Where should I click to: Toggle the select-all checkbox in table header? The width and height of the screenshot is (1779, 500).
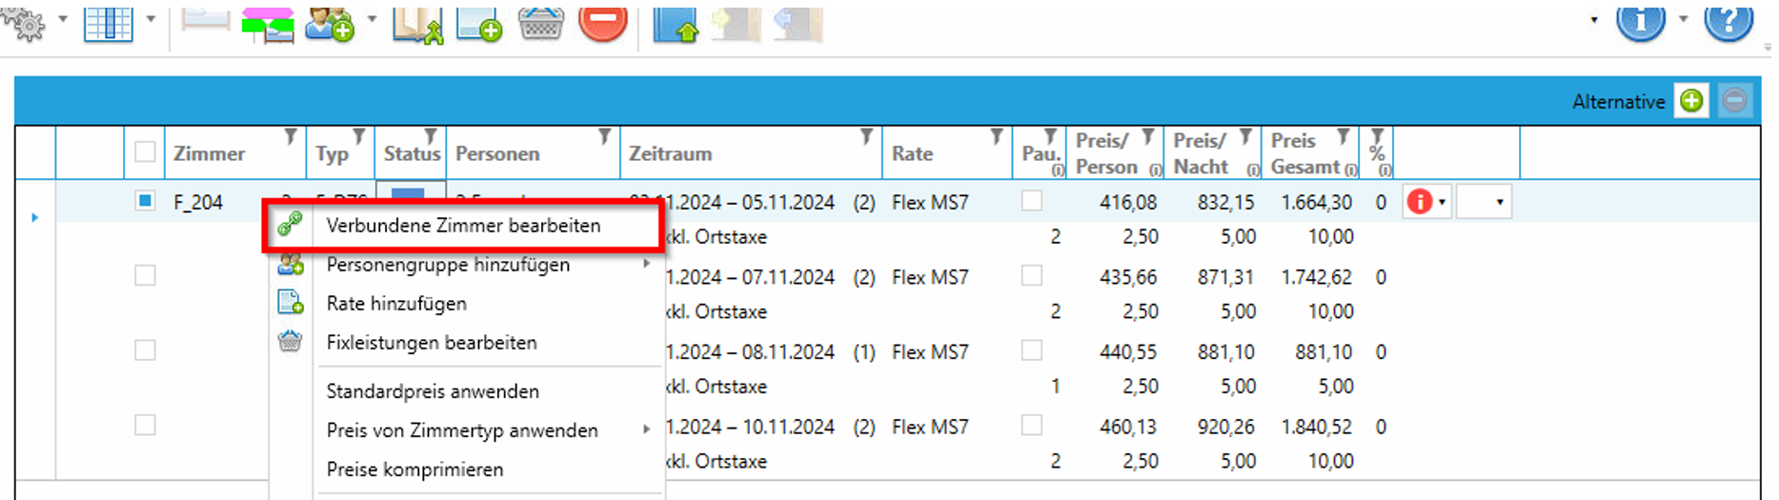pyautogui.click(x=145, y=152)
